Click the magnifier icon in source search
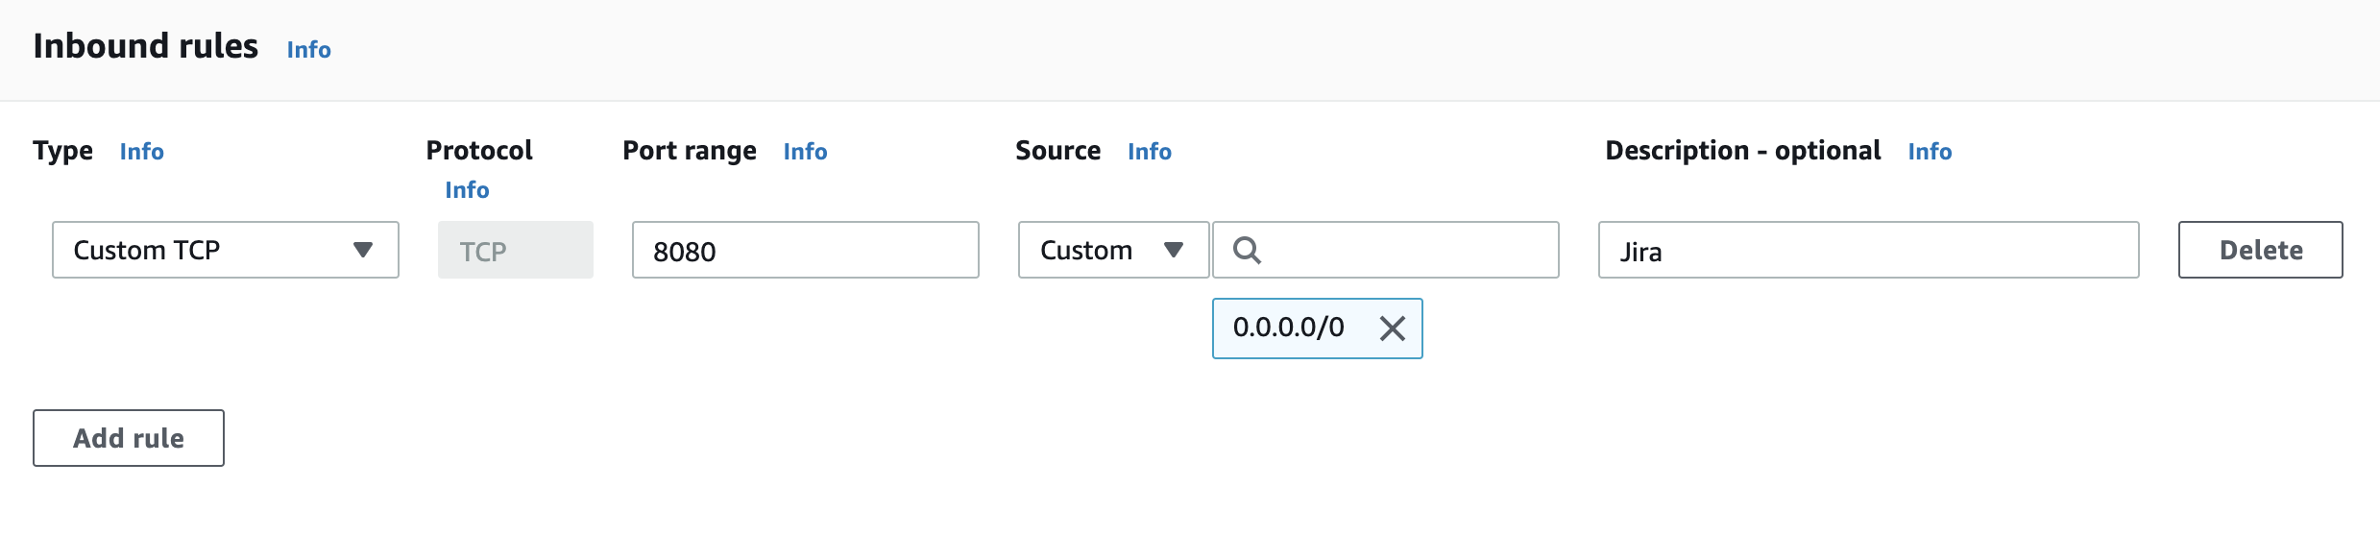Image resolution: width=2380 pixels, height=536 pixels. (1247, 250)
